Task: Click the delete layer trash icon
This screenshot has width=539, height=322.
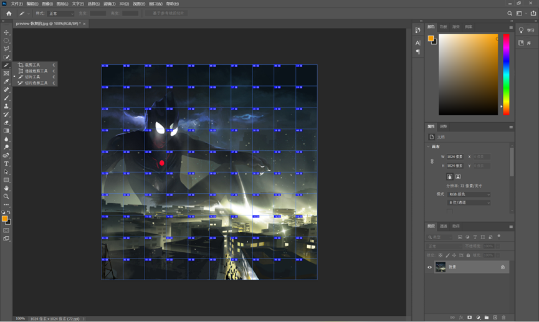Action: click(503, 318)
